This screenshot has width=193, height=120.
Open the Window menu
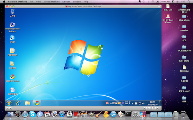tap(77, 2)
